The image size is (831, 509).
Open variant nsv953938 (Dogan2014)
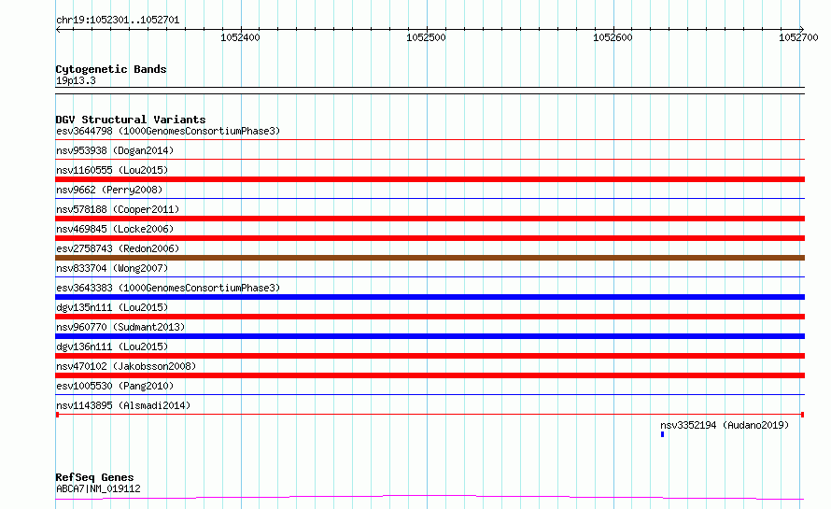pos(115,150)
